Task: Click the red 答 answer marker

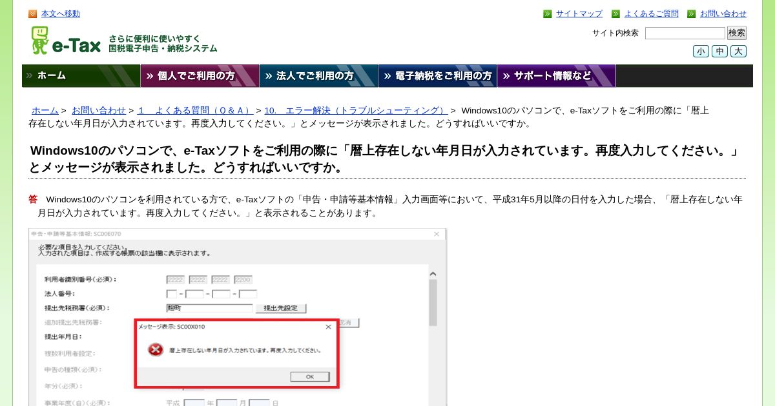Action: (33, 199)
